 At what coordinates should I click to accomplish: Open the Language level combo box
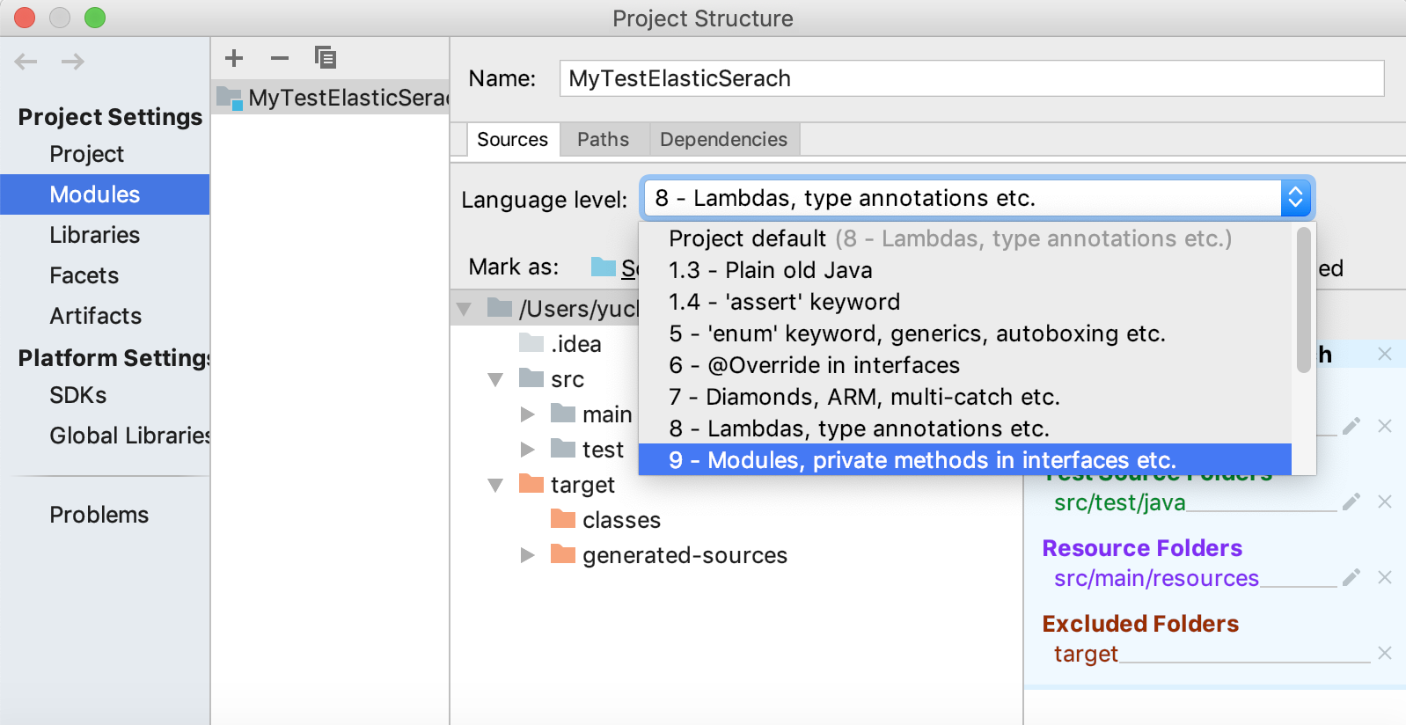(x=977, y=198)
